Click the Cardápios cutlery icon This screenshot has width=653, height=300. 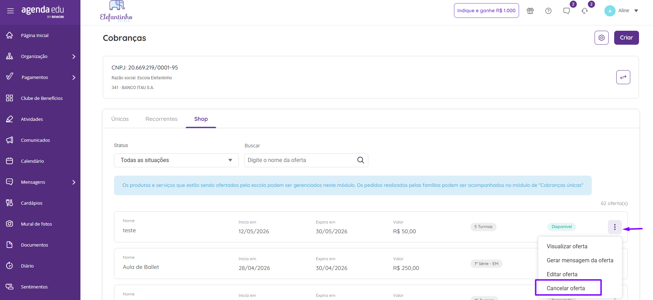point(9,203)
